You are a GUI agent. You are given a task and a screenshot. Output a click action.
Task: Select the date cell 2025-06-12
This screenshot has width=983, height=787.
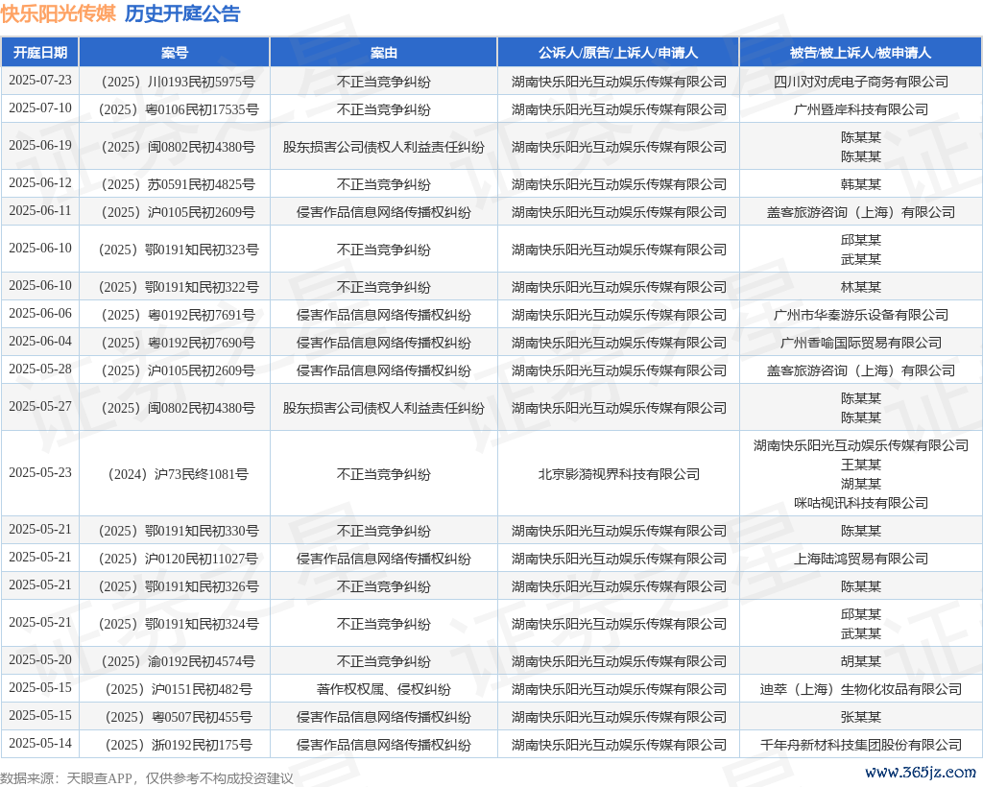point(40,183)
